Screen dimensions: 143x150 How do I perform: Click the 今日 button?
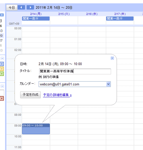[12, 8]
